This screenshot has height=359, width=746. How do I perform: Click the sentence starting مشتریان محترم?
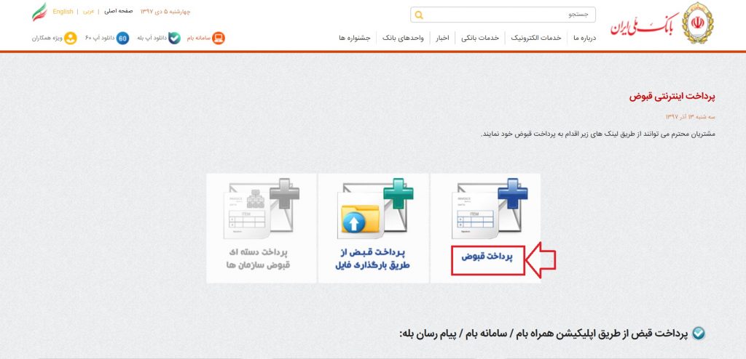click(x=597, y=134)
